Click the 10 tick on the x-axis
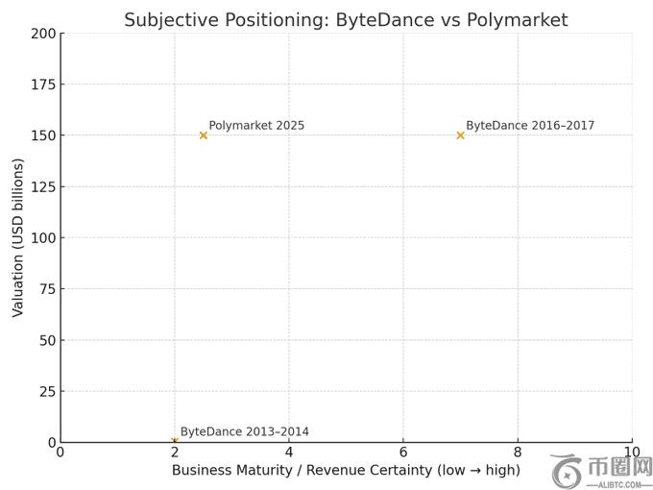This screenshot has width=653, height=490. pos(631,452)
